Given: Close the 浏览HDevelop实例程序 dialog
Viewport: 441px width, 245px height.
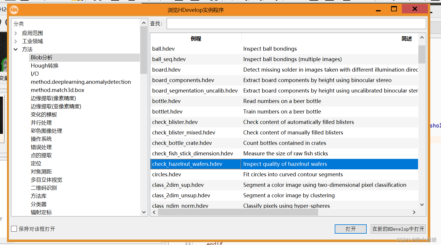Looking at the screenshot, I should [415, 9].
